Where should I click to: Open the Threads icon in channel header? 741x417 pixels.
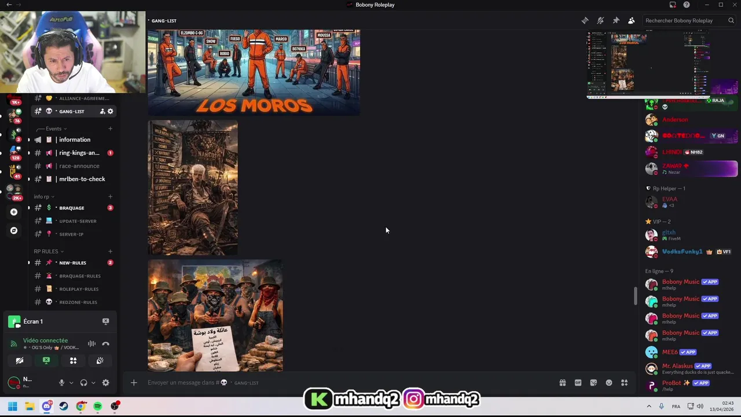(585, 20)
